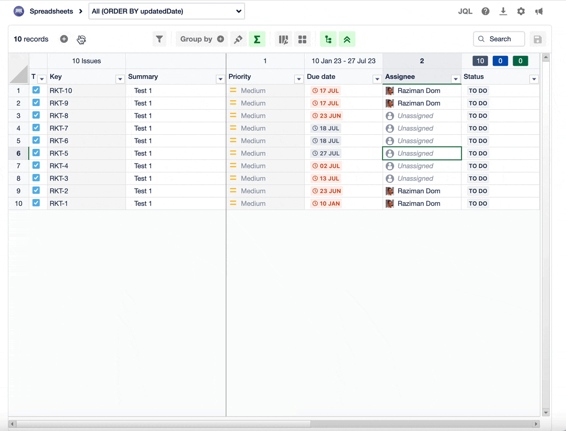The height and width of the screenshot is (431, 566).
Task: Click the Spreadsheets breadcrumb link
Action: (x=51, y=11)
